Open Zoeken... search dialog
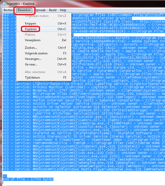165x186 pixels. coord(44,48)
